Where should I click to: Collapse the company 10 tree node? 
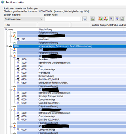(x=11, y=56)
